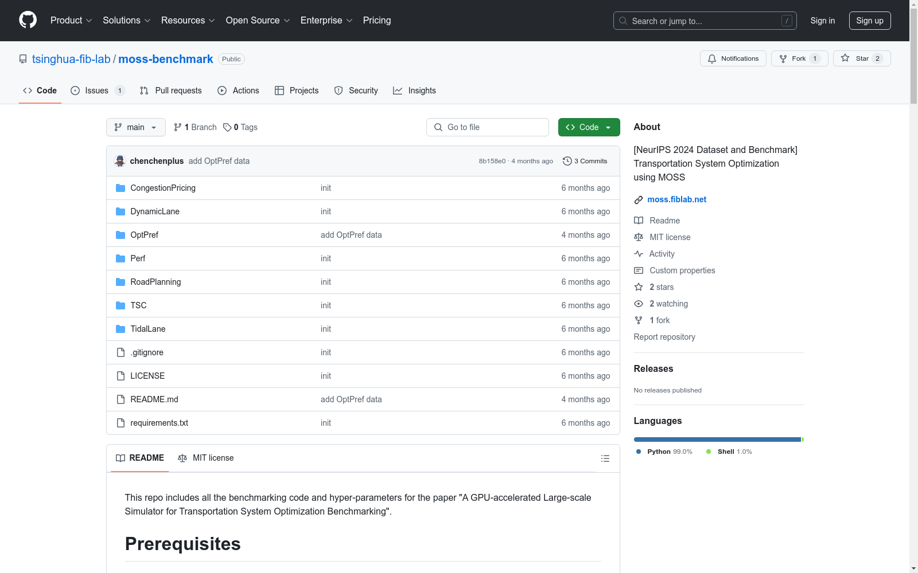Viewport: 918px width, 573px height.
Task: Select the README tab in file viewer
Action: pyautogui.click(x=140, y=458)
